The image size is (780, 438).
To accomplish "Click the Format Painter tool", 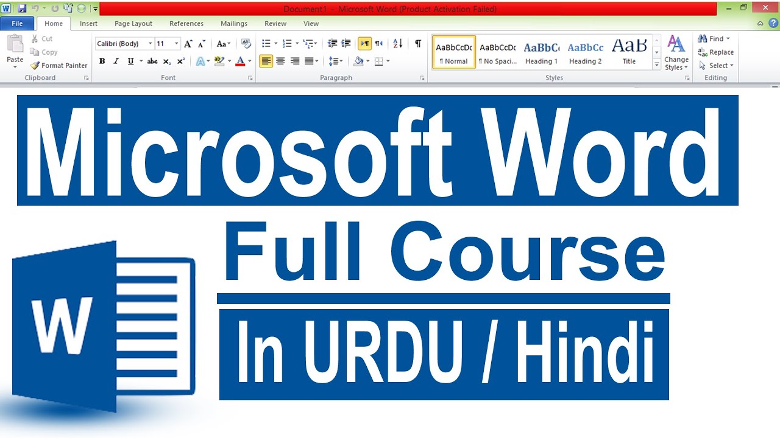I will (x=59, y=65).
